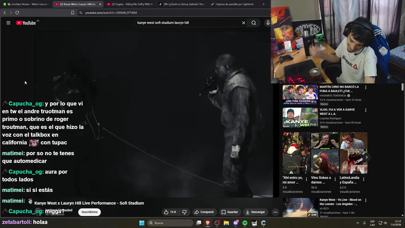
Task: Subscribe using the Suscribirme button
Action: [90, 212]
